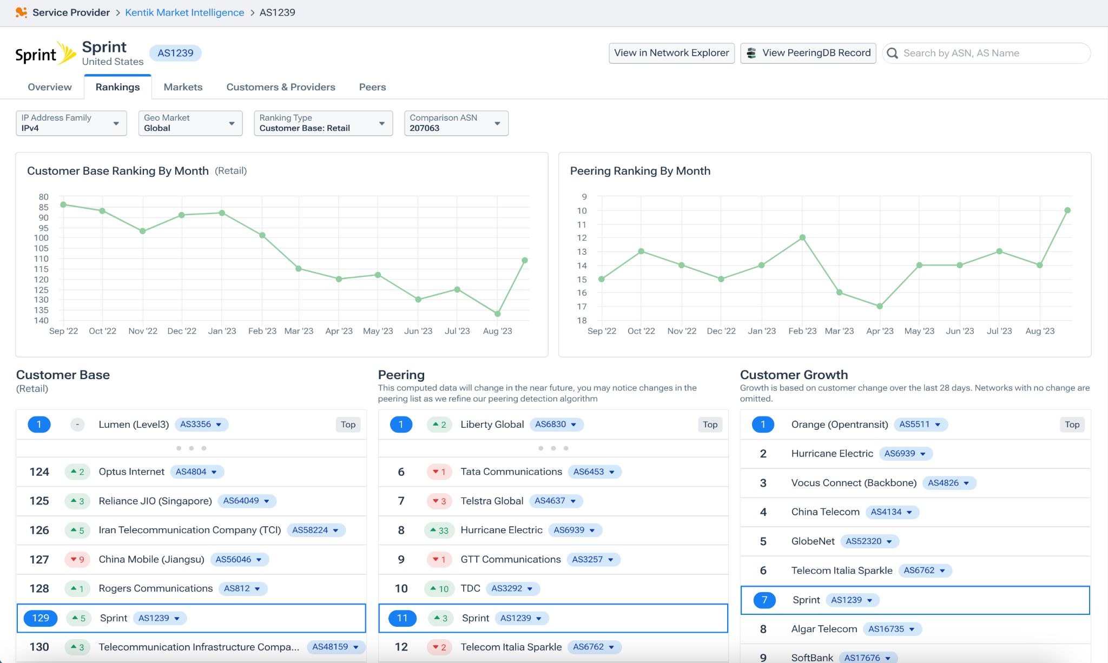Click the rank 1 badge for Orange (Opentransit)
1108x663 pixels.
pos(763,425)
